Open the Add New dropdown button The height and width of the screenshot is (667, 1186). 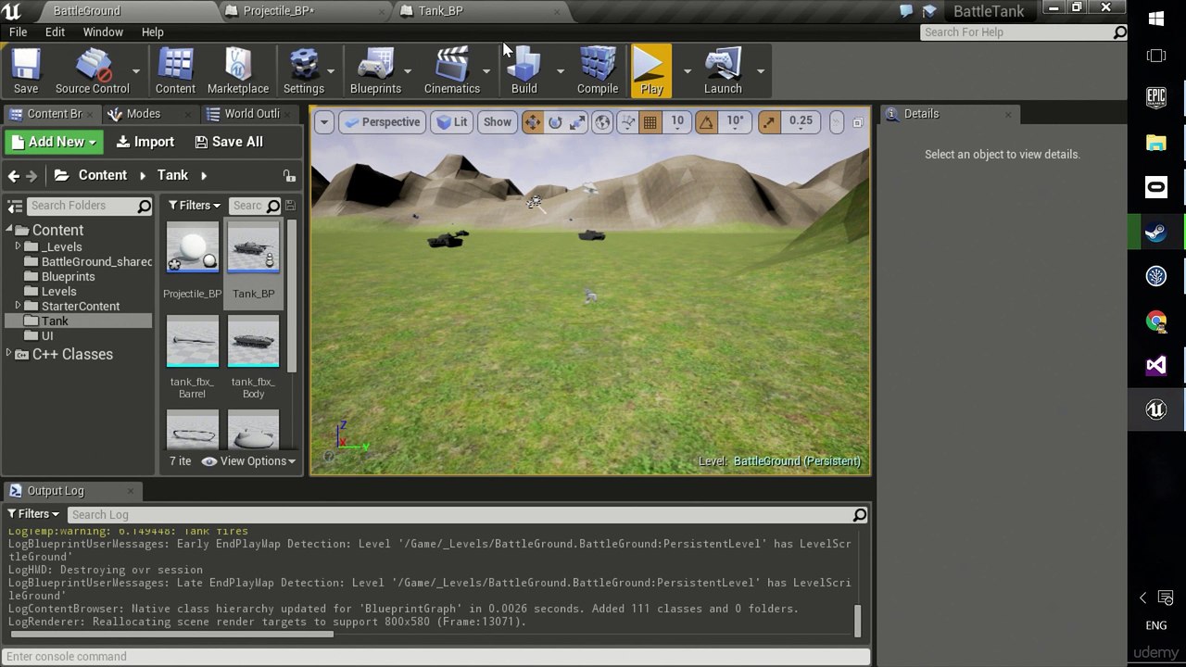(x=53, y=142)
